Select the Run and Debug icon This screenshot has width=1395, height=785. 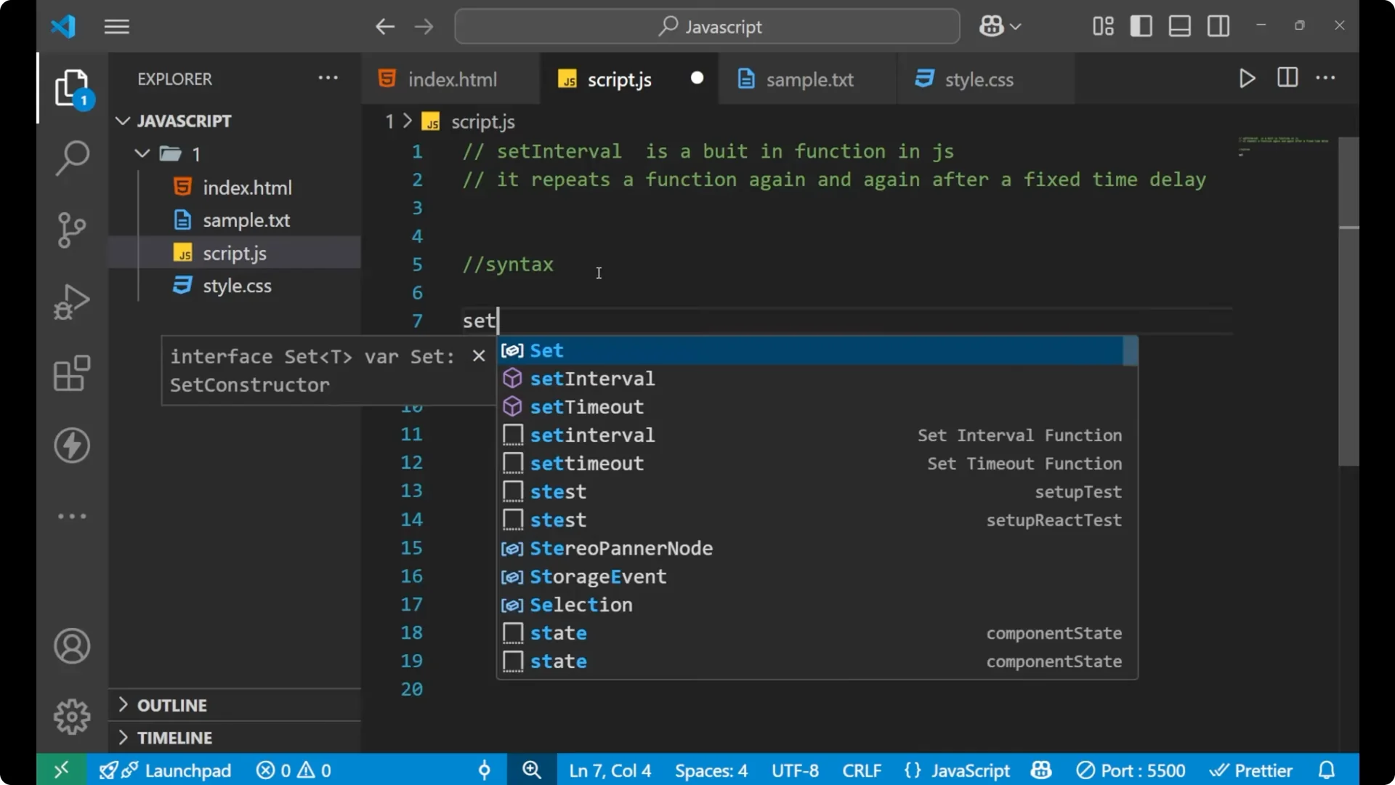click(71, 301)
